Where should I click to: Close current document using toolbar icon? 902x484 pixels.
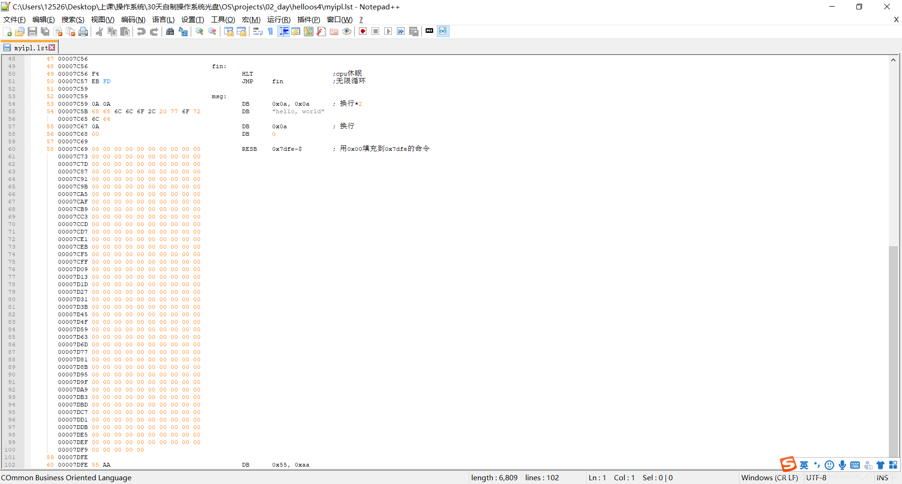[x=58, y=31]
